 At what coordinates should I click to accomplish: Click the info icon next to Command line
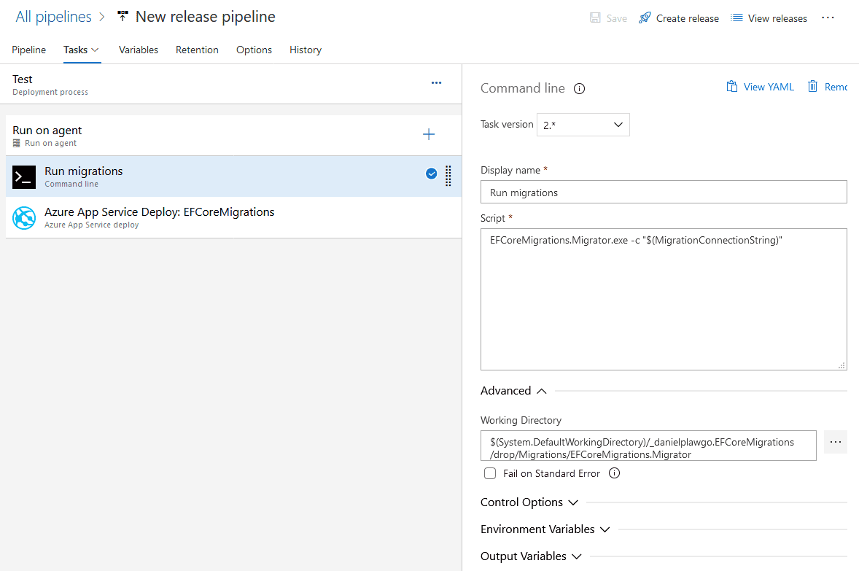[579, 89]
